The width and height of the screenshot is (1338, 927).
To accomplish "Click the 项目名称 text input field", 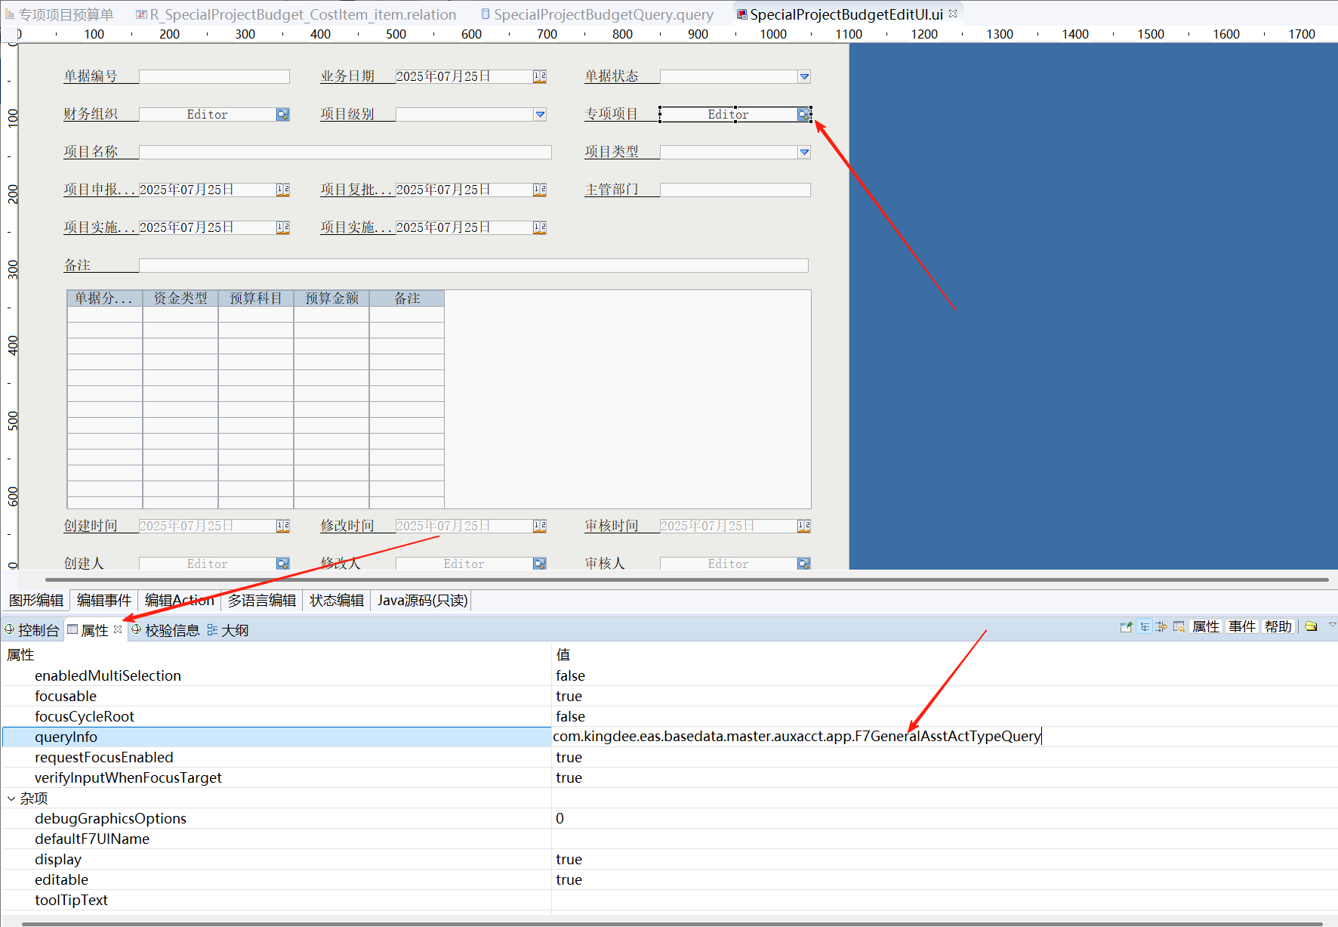I will click(x=345, y=152).
